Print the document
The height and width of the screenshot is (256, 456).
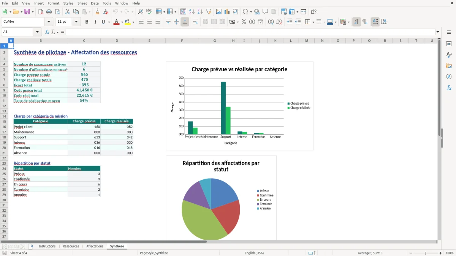point(49,12)
